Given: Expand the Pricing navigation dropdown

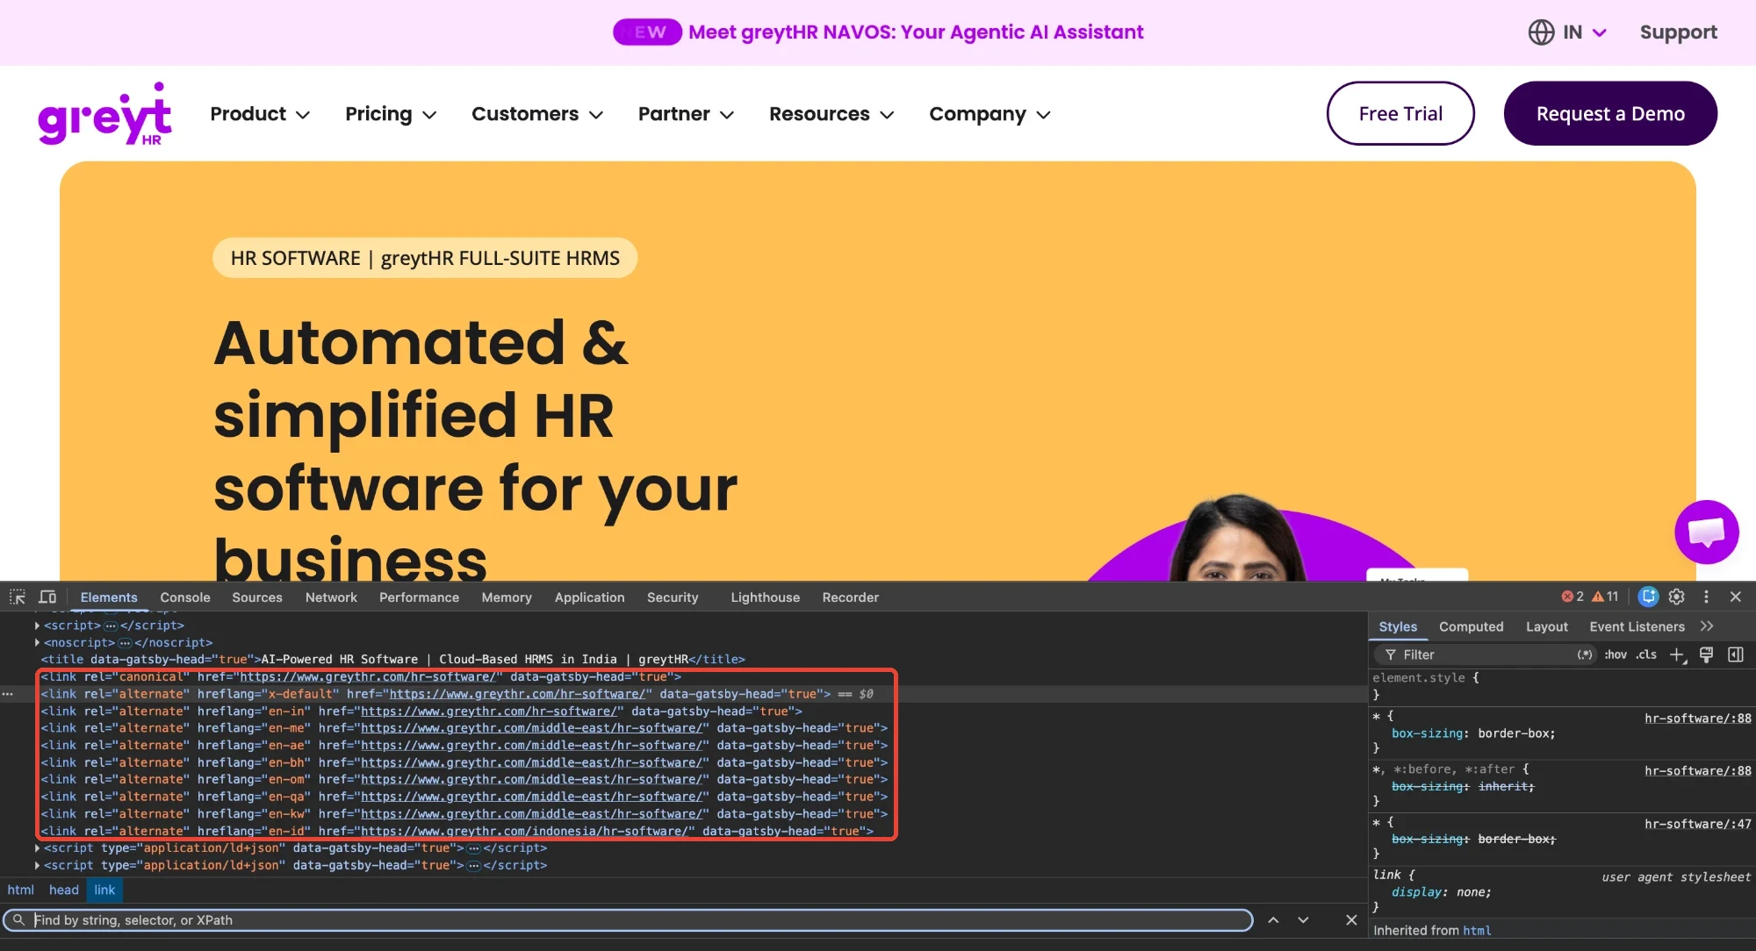Looking at the screenshot, I should click(x=391, y=114).
